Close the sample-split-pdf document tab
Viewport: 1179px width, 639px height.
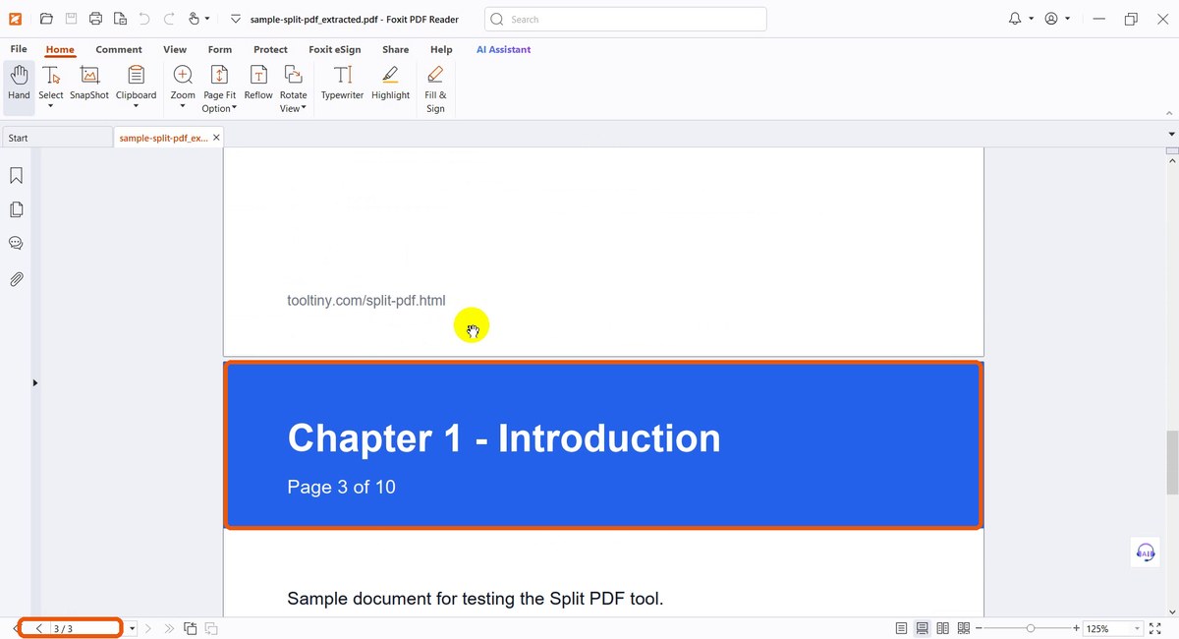coord(216,138)
